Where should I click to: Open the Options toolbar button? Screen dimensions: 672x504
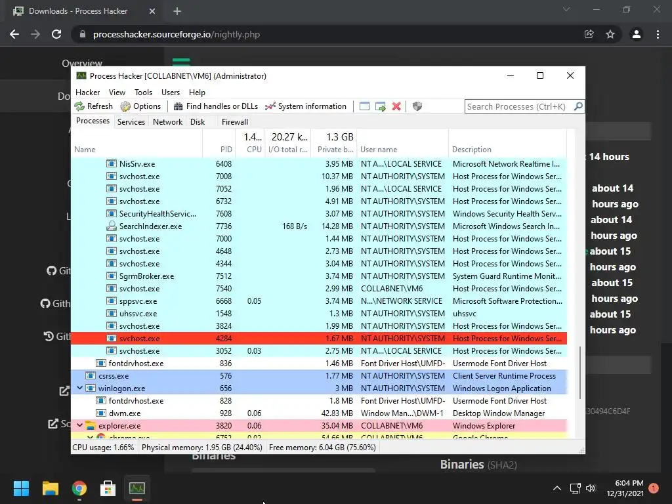tap(140, 106)
